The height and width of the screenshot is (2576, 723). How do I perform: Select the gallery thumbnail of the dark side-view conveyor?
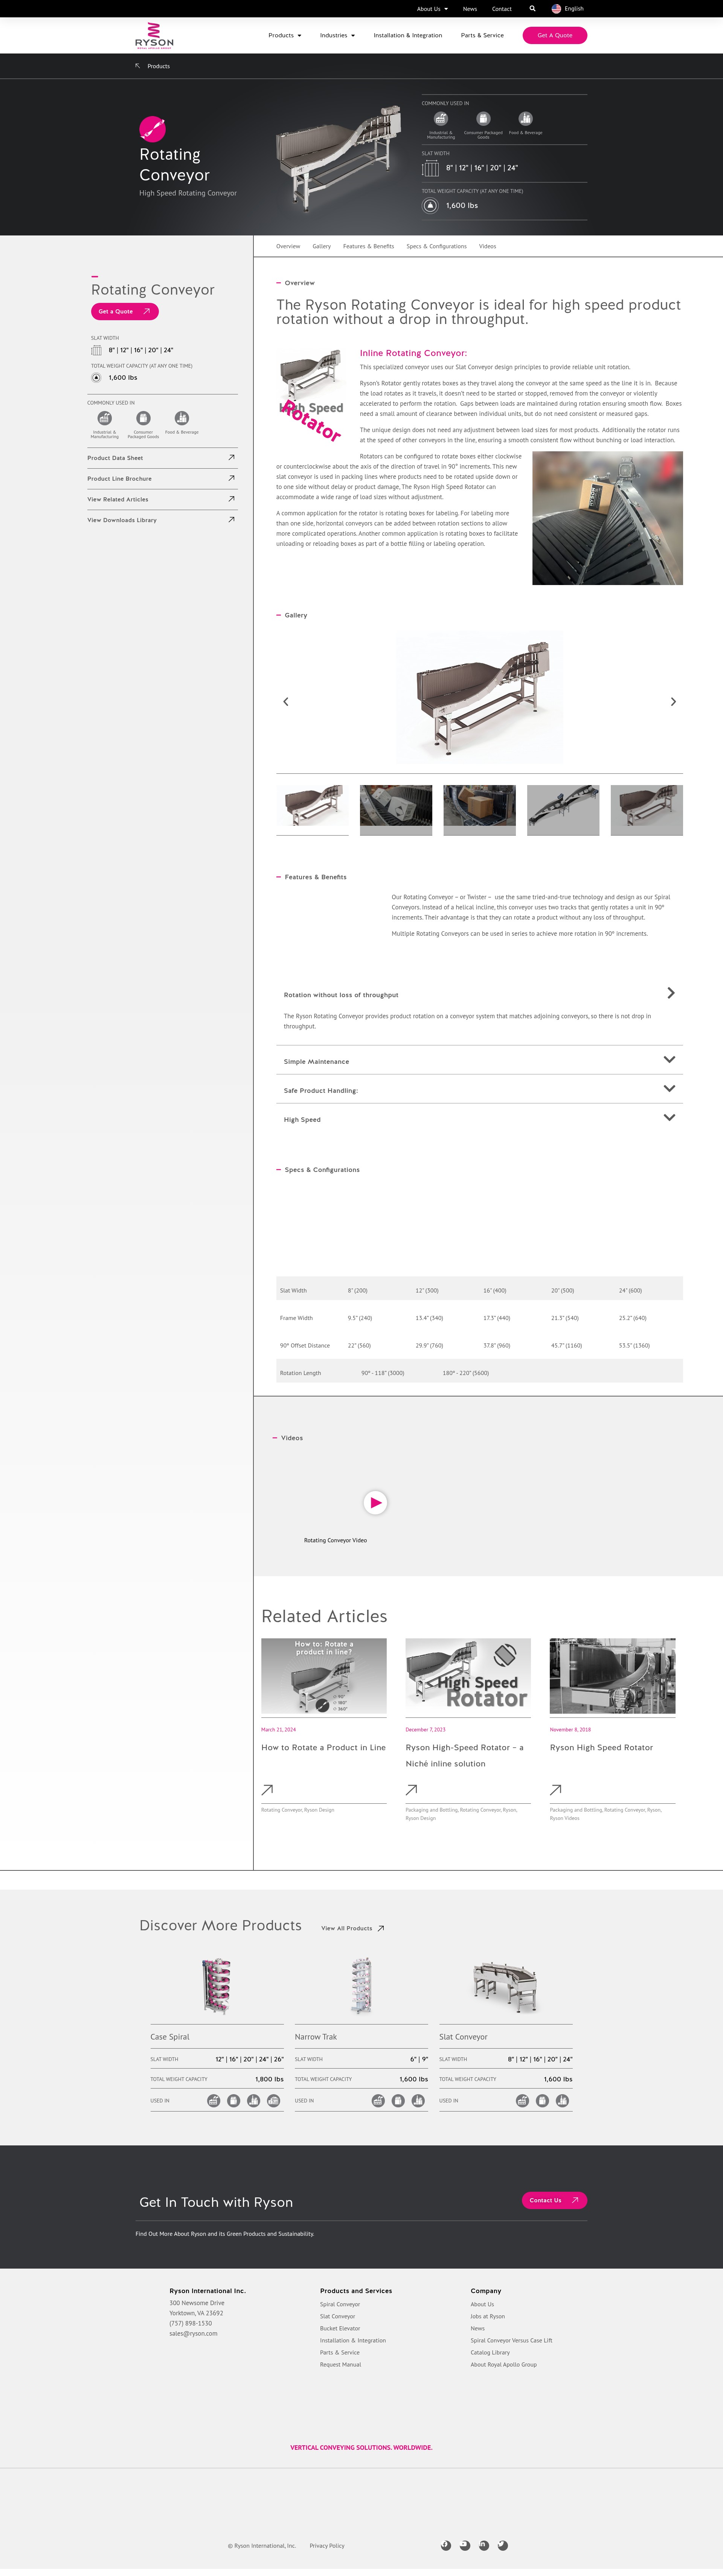[x=563, y=810]
